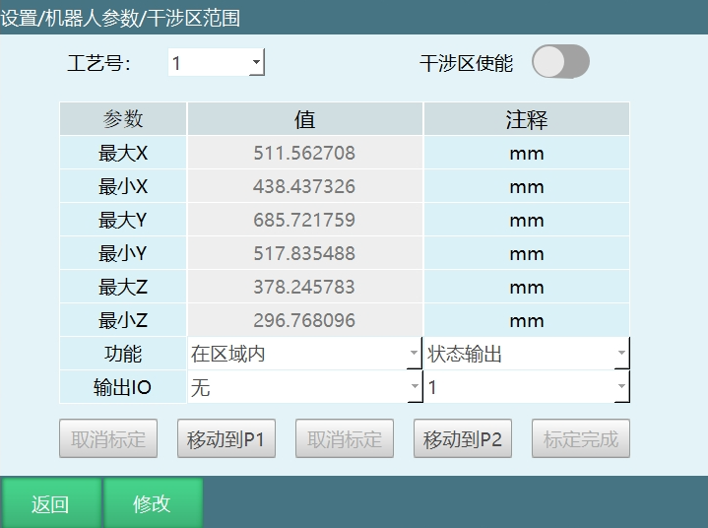Click the 功能 row label
The width and height of the screenshot is (708, 528).
tap(123, 354)
